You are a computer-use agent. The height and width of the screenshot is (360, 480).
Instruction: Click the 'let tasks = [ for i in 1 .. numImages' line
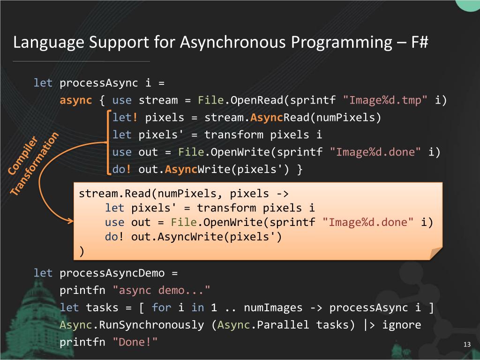[x=247, y=307]
